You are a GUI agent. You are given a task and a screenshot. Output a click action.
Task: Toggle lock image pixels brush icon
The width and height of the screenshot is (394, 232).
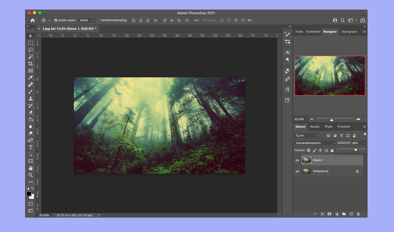click(315, 150)
